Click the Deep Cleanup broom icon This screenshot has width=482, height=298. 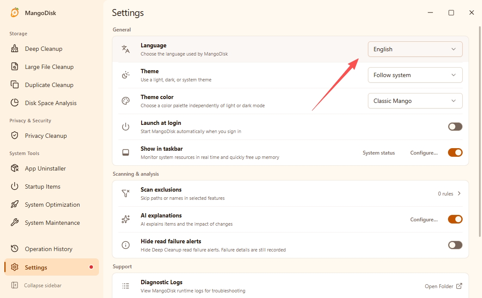tap(15, 49)
